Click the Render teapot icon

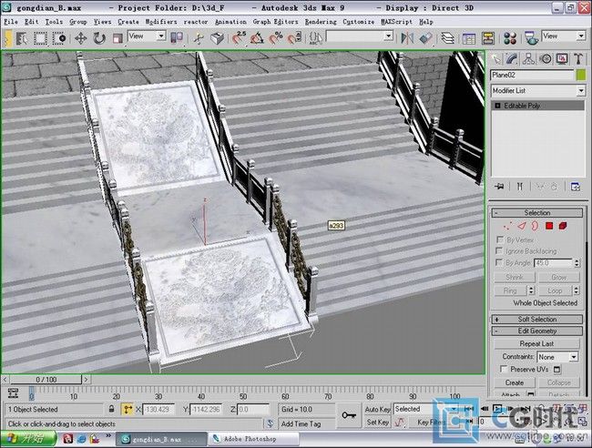click(x=531, y=38)
